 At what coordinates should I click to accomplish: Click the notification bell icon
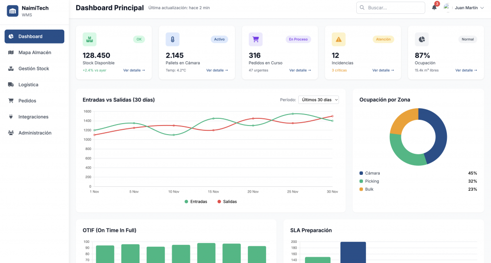click(434, 8)
